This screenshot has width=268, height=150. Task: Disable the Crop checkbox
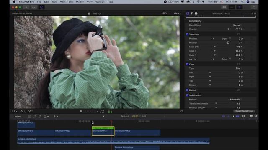tap(187, 64)
